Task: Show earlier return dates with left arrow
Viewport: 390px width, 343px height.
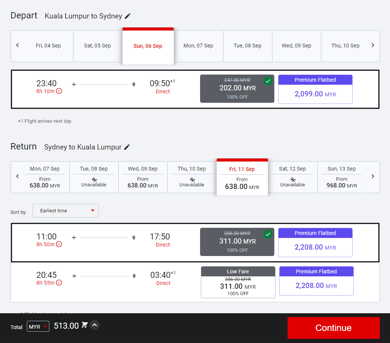Action: tap(17, 177)
